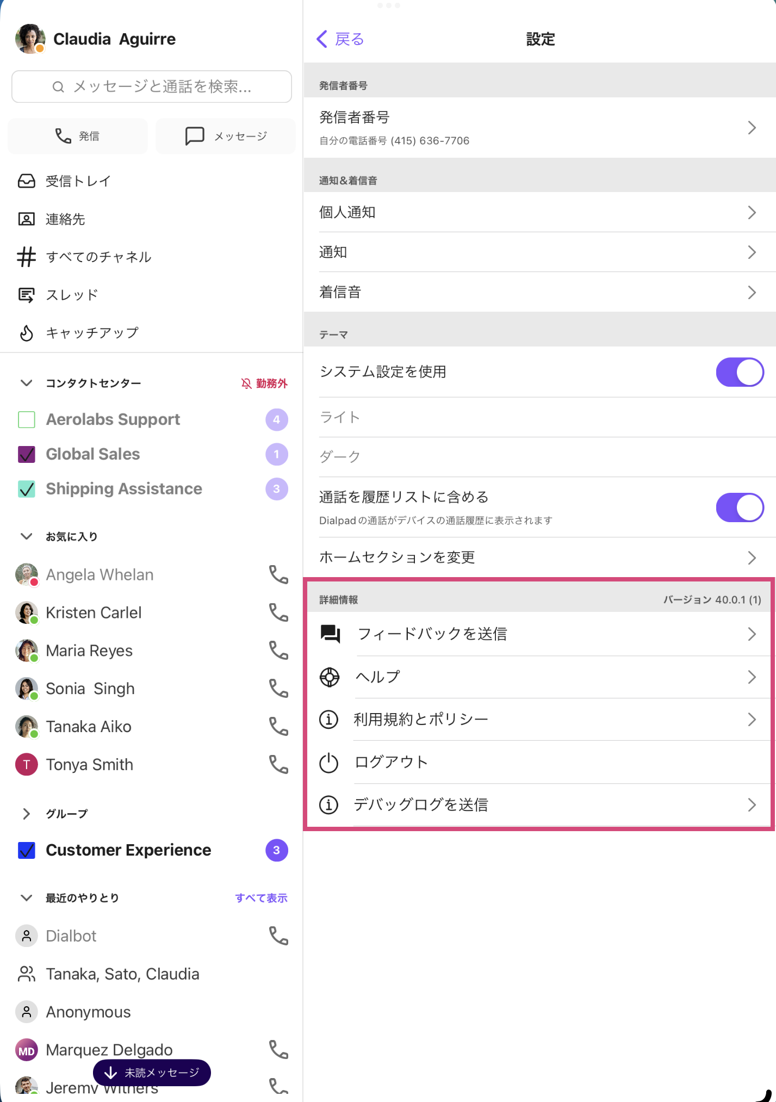Tap the 発信 call button
The image size is (776, 1102).
78,136
